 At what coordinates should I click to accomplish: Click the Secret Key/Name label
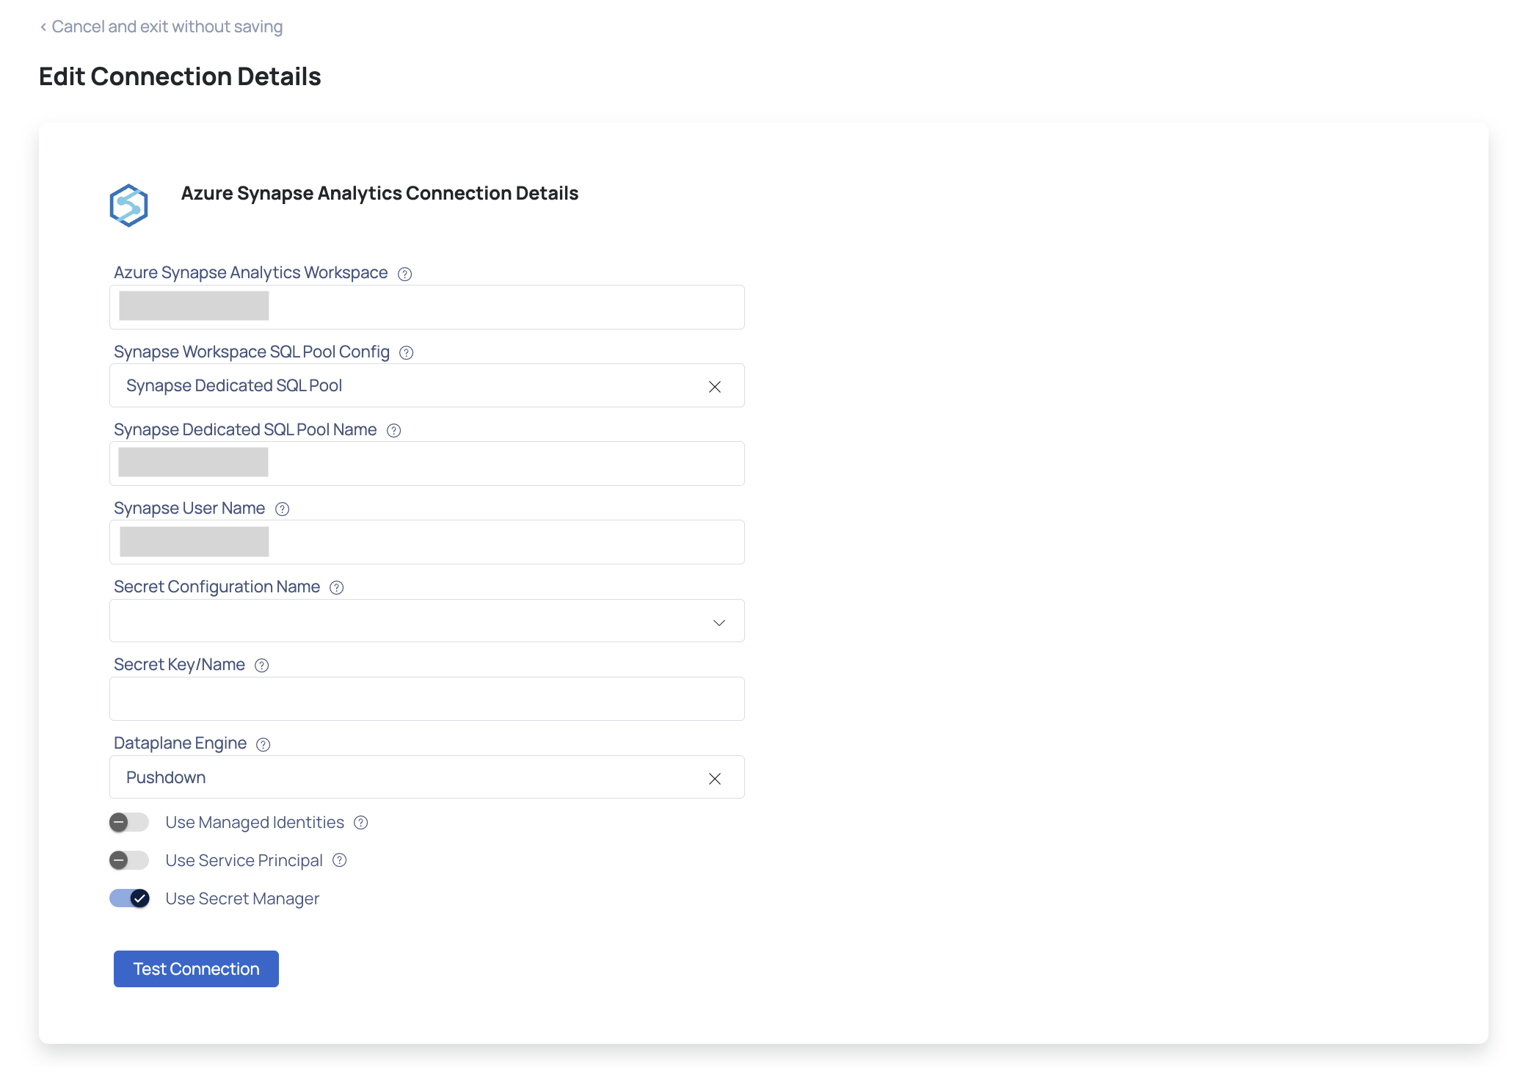180,665
